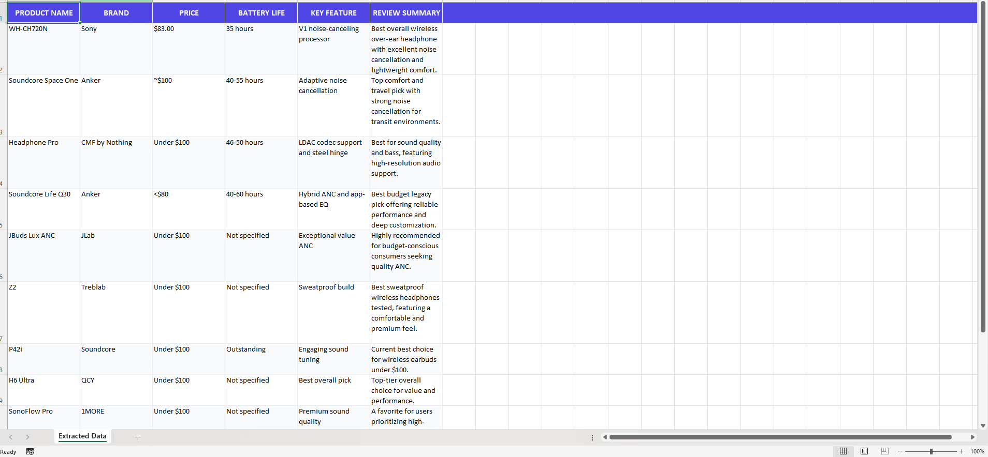This screenshot has height=457, width=988.
Task: Select the PRICE header cell
Action: click(x=189, y=13)
